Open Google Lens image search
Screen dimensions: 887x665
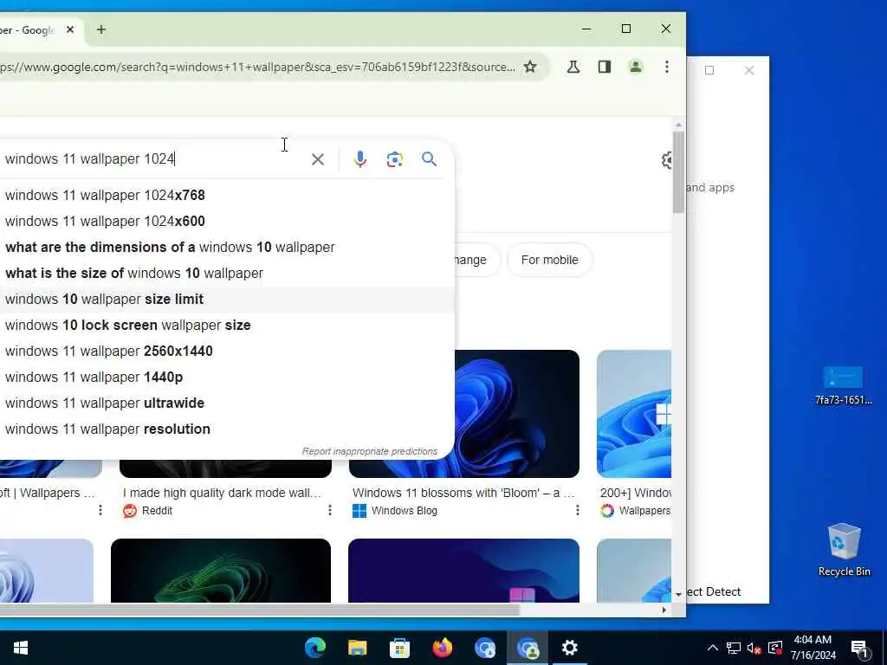point(394,159)
